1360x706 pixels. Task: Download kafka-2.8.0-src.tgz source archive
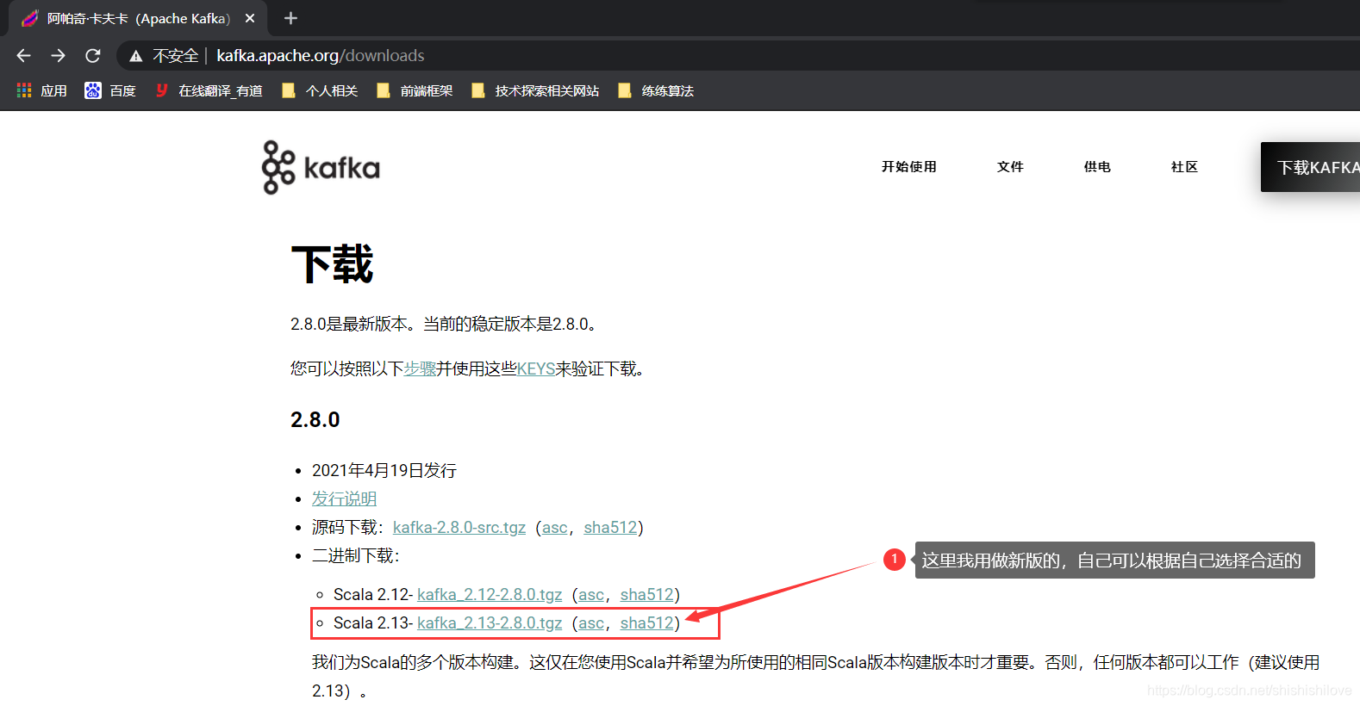click(x=459, y=527)
